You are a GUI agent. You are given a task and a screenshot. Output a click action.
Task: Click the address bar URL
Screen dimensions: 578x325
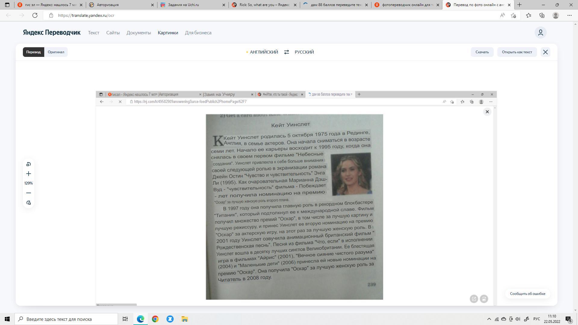[x=86, y=15]
